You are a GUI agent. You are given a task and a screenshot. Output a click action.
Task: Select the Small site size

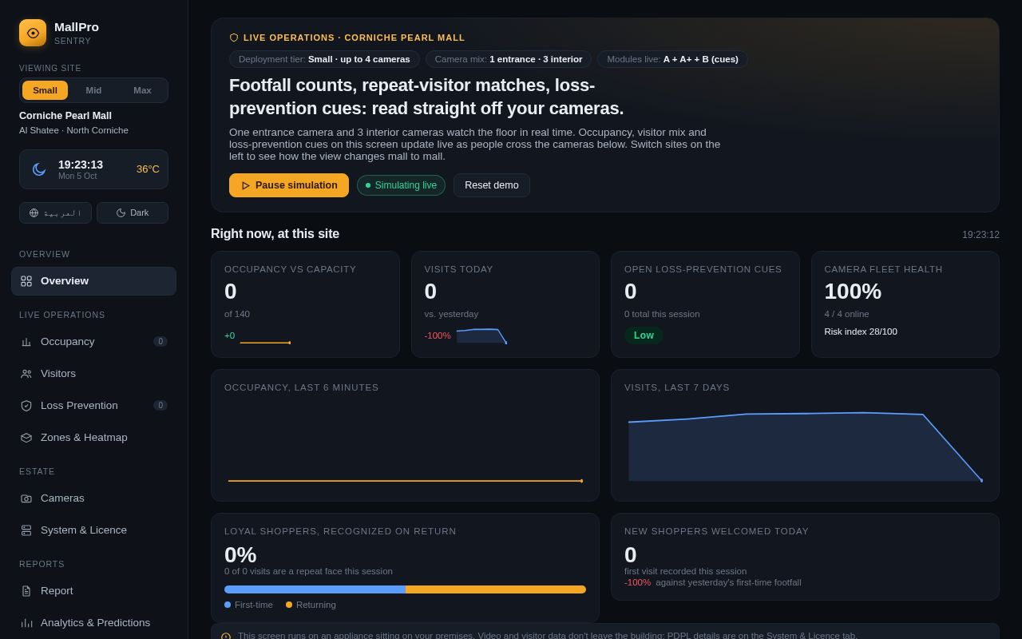(x=45, y=90)
